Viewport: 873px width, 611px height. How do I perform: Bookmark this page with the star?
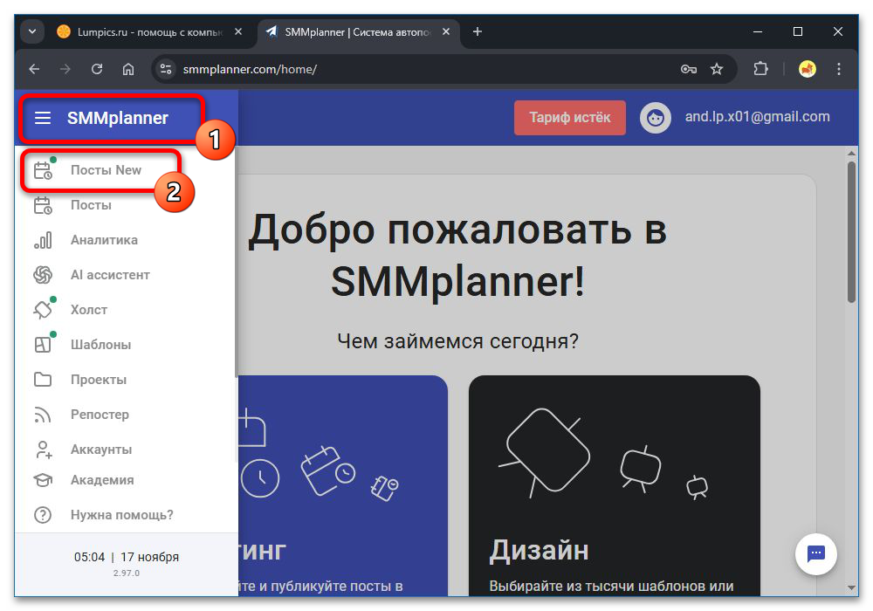coord(717,69)
